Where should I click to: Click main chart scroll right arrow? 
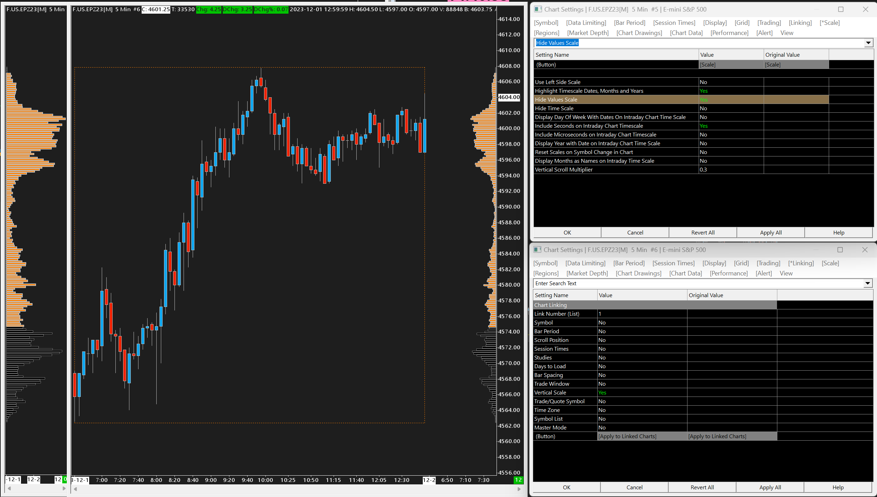519,489
